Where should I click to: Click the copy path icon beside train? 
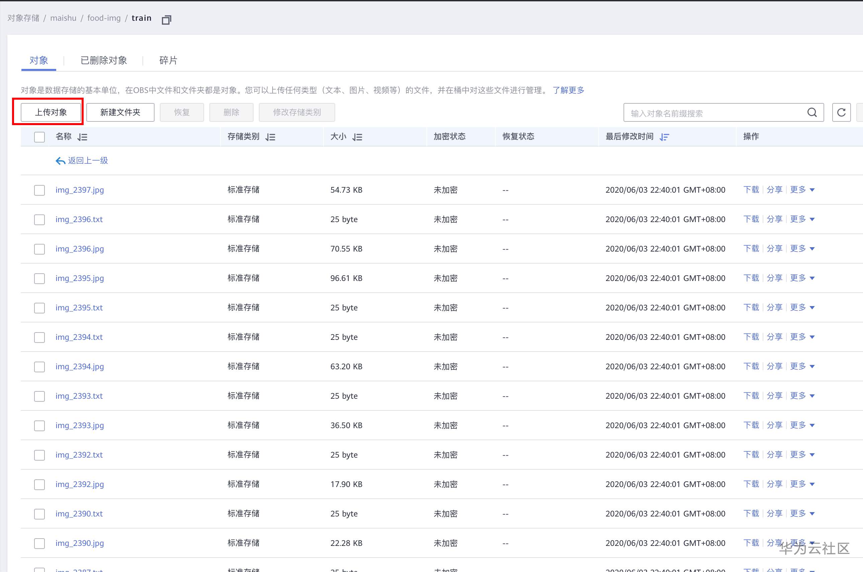[166, 20]
